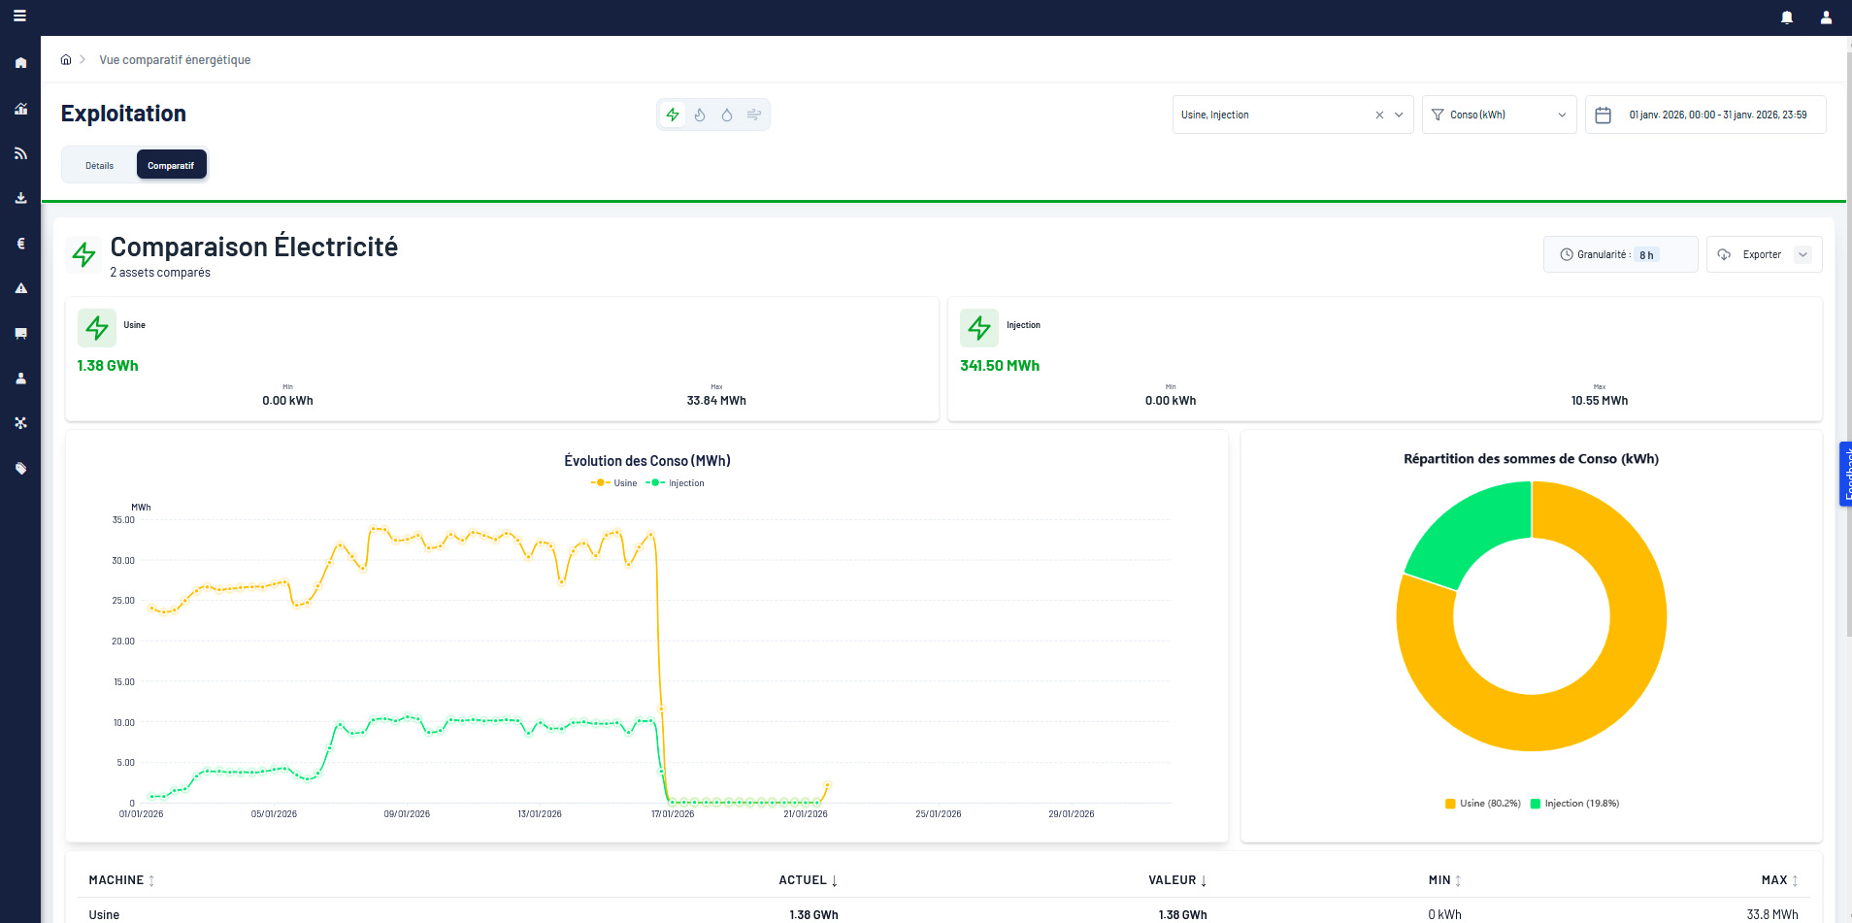Image resolution: width=1852 pixels, height=923 pixels.
Task: Open the tag icon in sidebar
Action: click(x=20, y=469)
